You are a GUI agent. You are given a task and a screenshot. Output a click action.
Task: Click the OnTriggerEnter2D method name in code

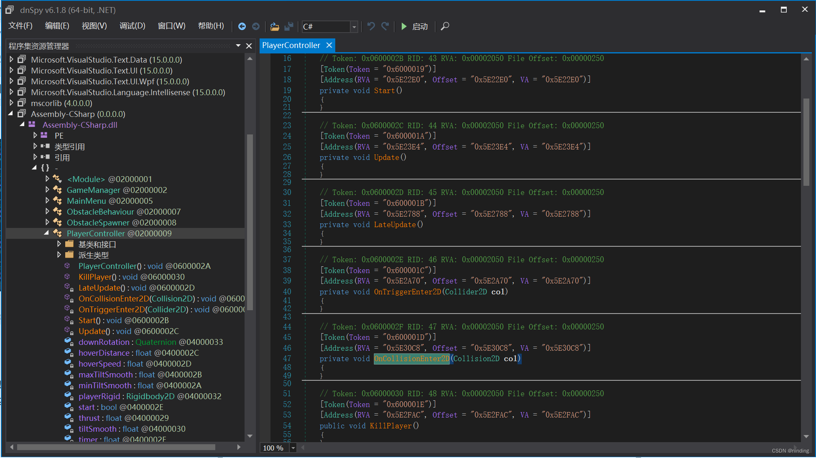(x=407, y=292)
